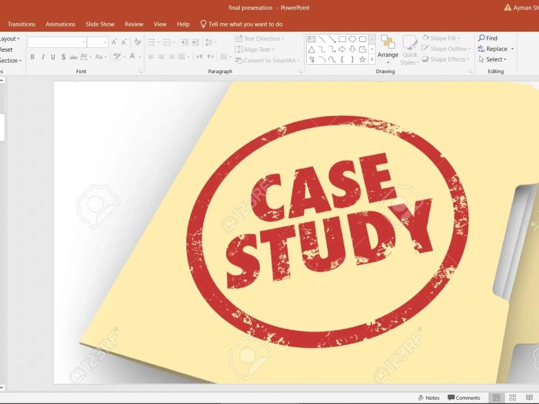Set right-to-left text direction

210,57
